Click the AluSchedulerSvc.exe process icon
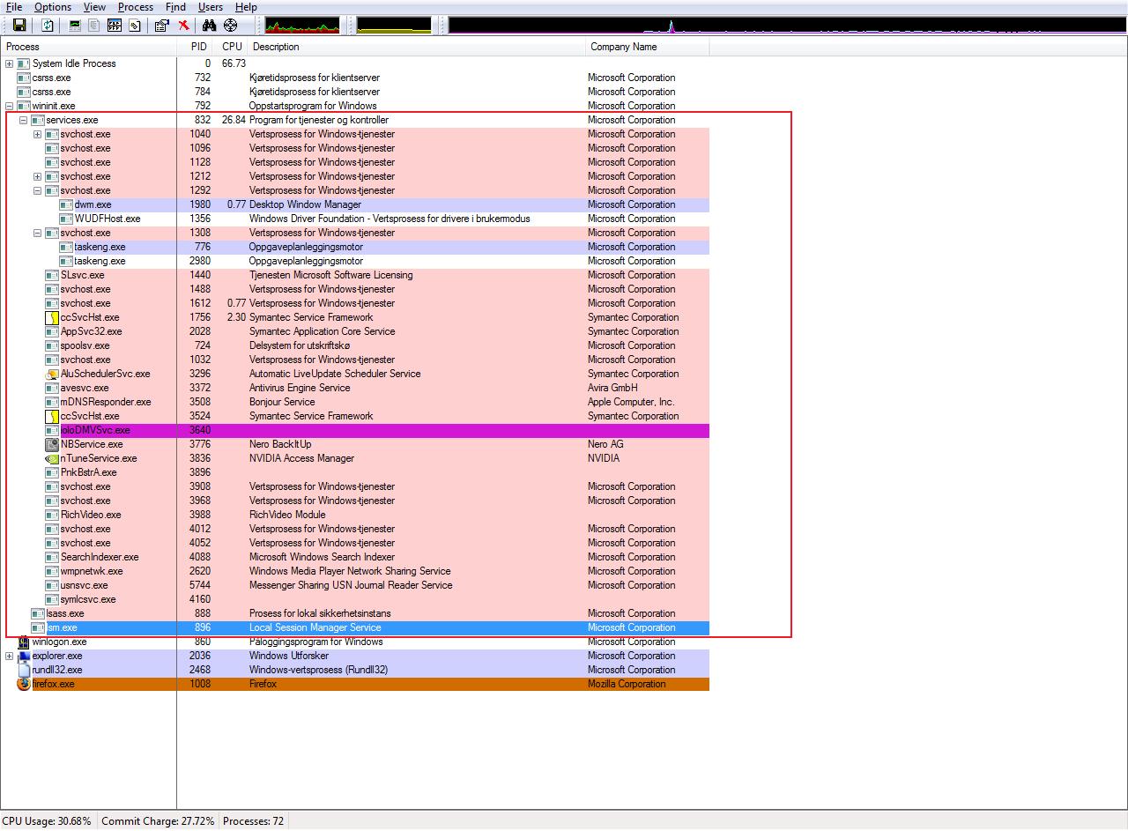This screenshot has width=1128, height=831. click(x=52, y=374)
